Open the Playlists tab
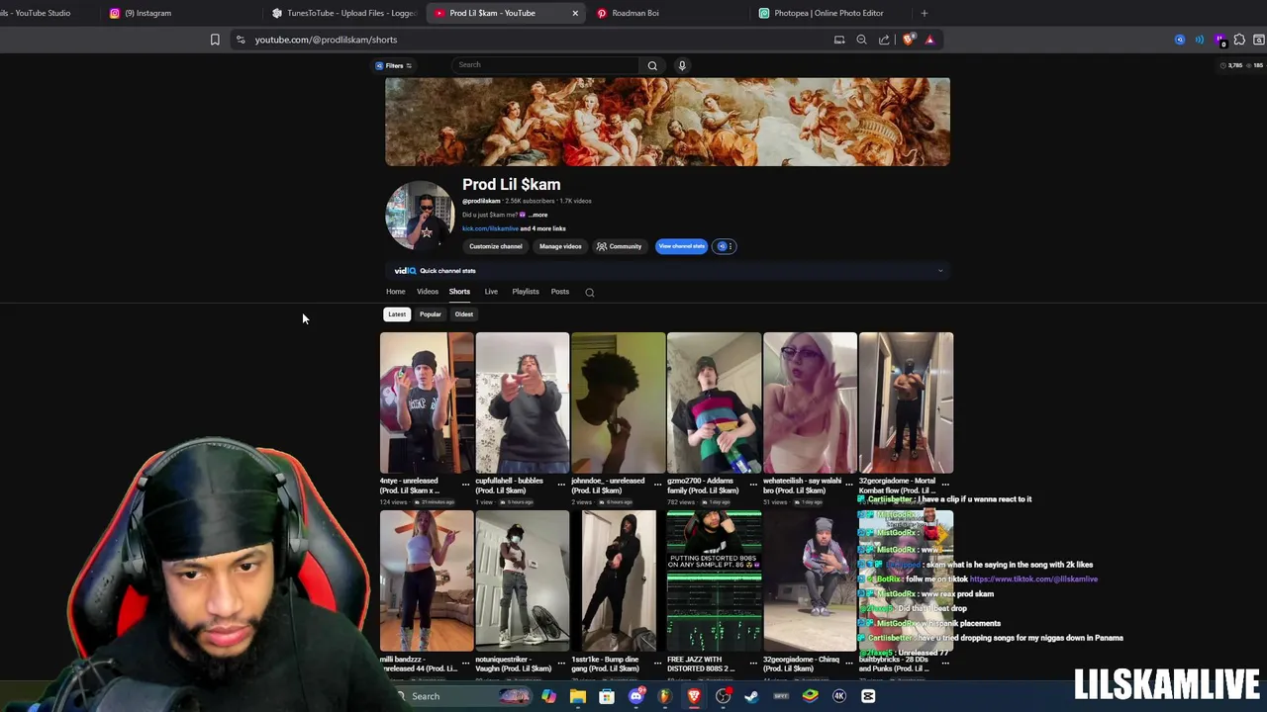This screenshot has width=1267, height=712. pyautogui.click(x=526, y=292)
